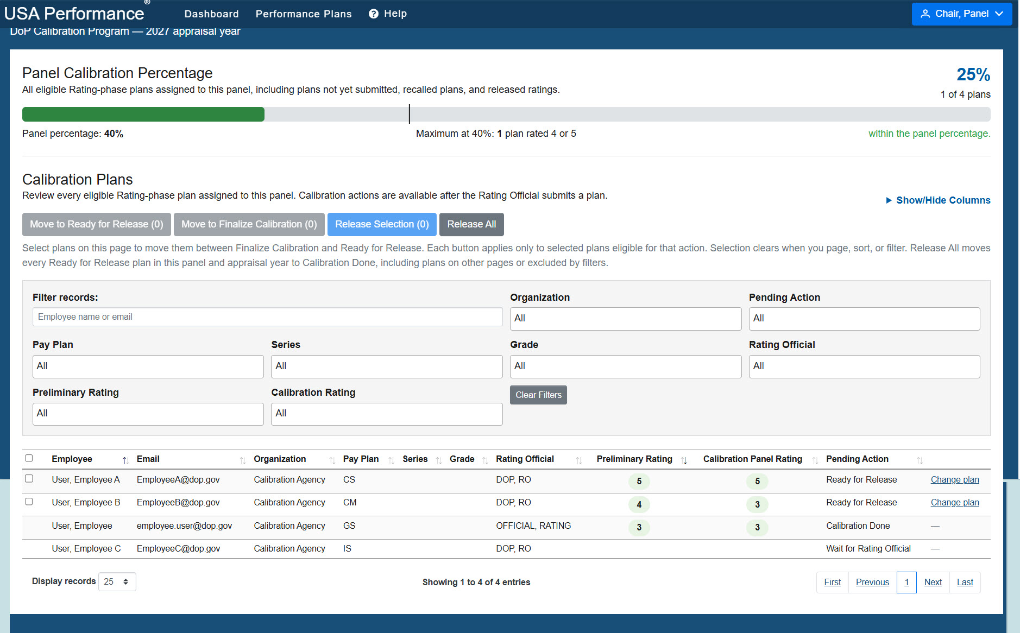Go to the Next pagination page
Viewport: 1020px width, 633px height.
click(933, 583)
